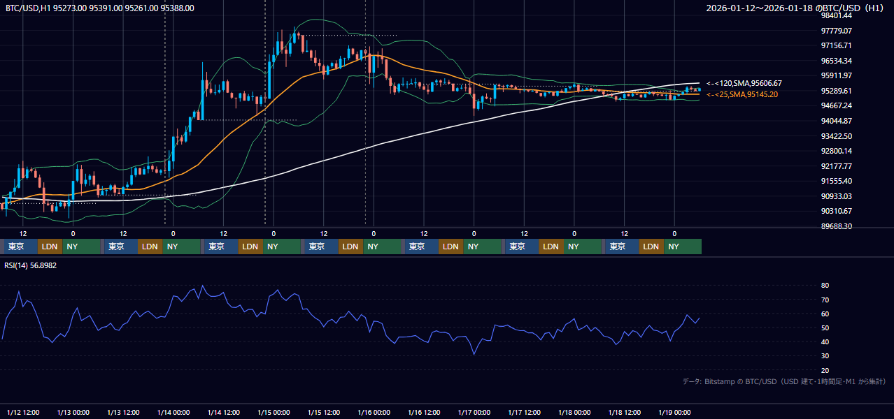Click price axis value 91555.40
Viewport: 894px width, 419px height.
tap(836, 181)
